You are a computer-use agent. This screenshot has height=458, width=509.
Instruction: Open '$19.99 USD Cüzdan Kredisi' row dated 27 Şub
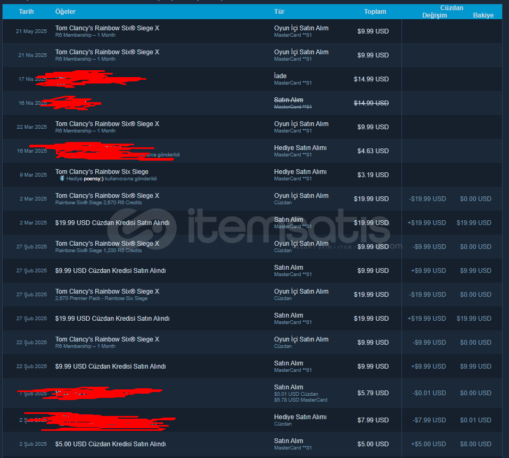pyautogui.click(x=252, y=319)
